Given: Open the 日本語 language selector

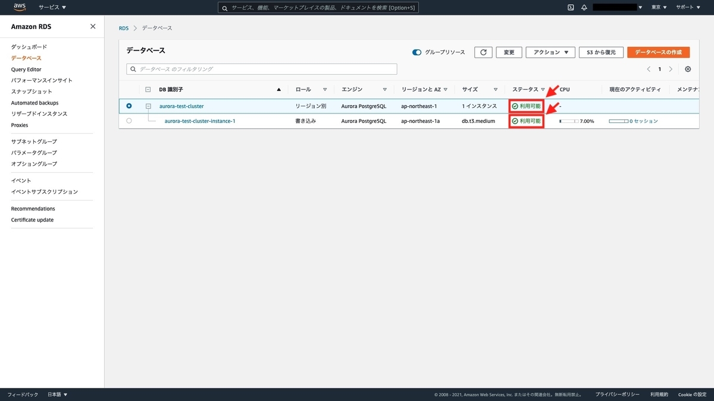Looking at the screenshot, I should (x=57, y=394).
